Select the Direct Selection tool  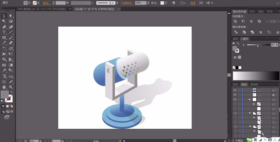11,16
